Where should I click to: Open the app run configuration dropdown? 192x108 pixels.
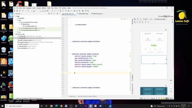(34, 11)
